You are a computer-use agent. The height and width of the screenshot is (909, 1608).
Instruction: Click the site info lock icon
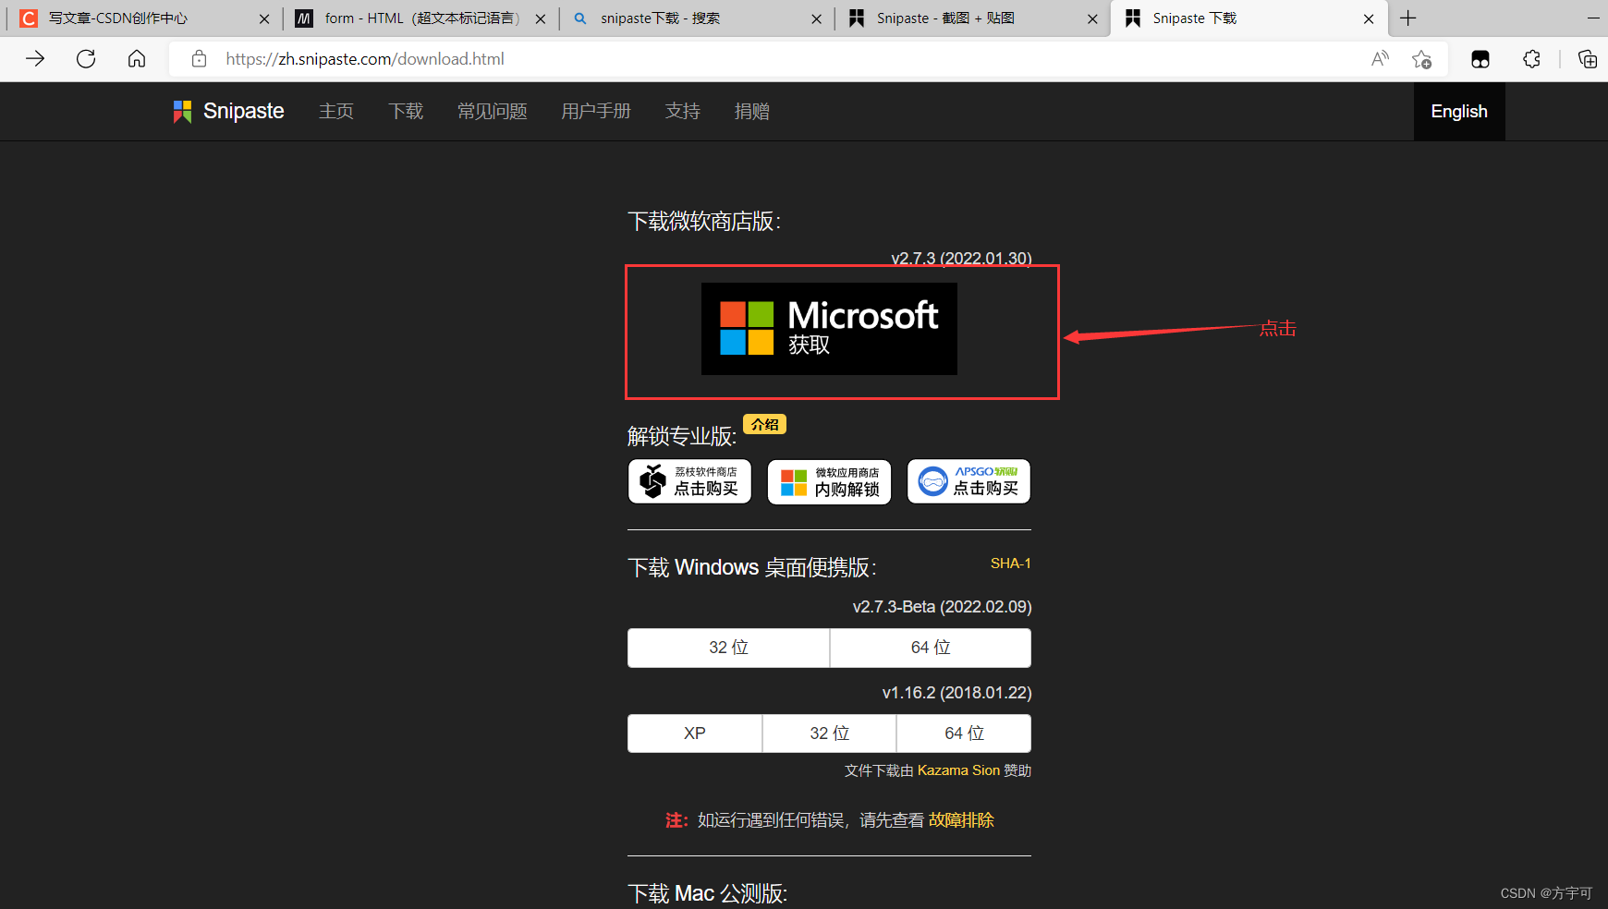(199, 59)
